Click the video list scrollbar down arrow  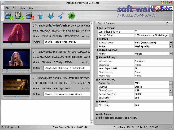(x=92, y=123)
